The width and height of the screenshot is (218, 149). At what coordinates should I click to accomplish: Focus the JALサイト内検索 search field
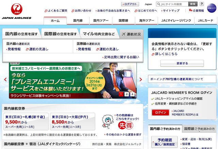point(172,4)
